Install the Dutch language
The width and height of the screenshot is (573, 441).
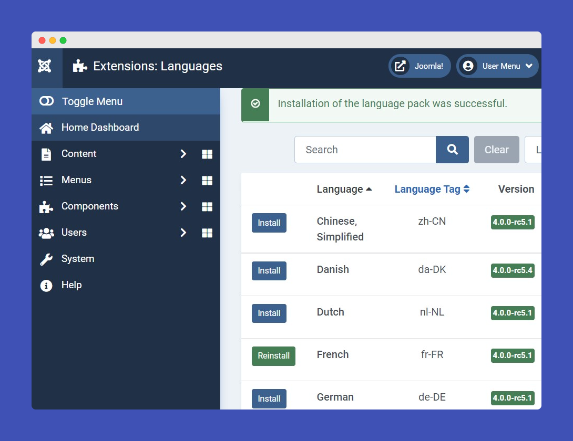(269, 313)
